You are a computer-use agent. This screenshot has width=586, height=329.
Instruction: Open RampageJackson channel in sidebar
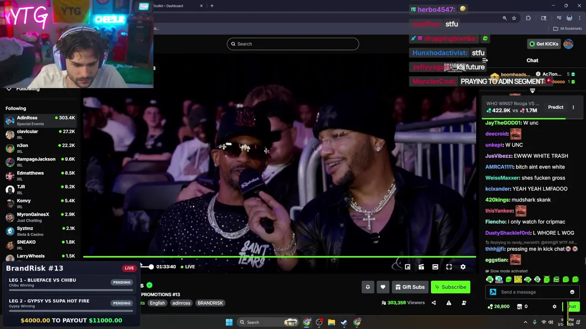(41, 162)
